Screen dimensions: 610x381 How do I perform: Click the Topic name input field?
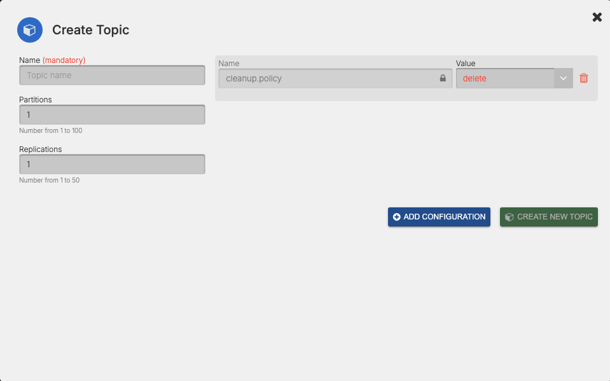pyautogui.click(x=112, y=74)
